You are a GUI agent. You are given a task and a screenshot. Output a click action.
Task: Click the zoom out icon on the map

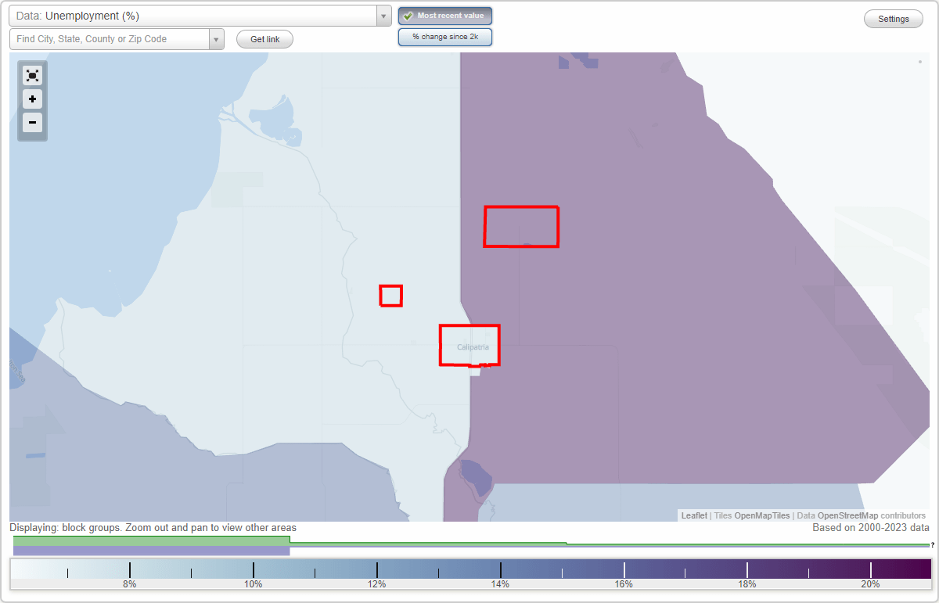point(32,123)
